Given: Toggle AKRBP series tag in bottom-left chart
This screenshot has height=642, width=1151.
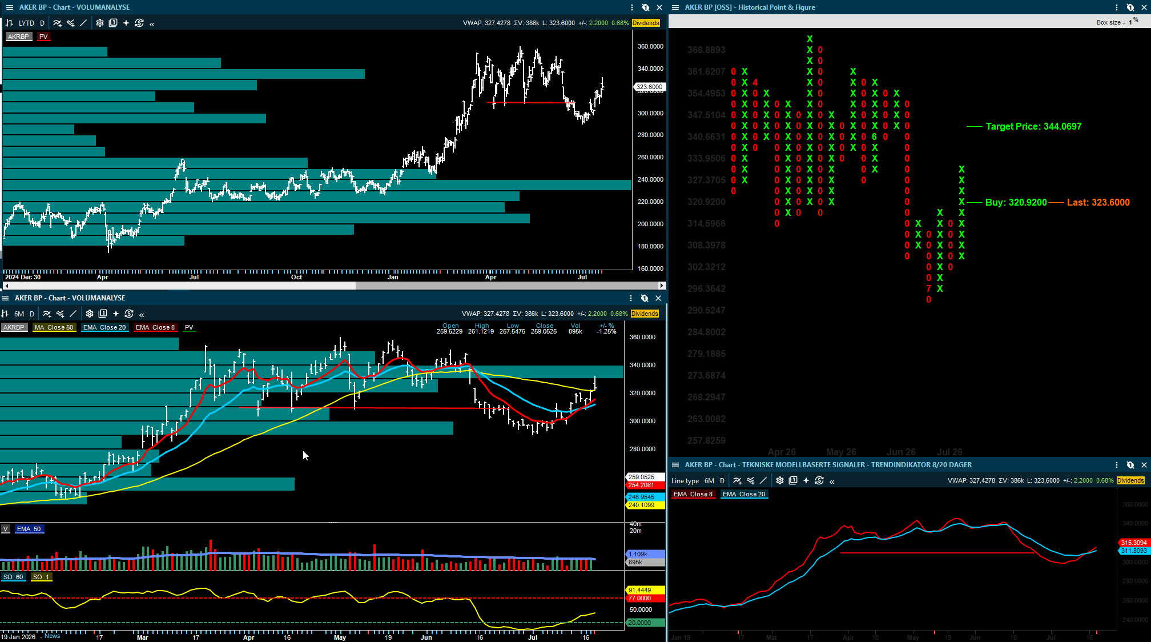Looking at the screenshot, I should click(x=14, y=327).
